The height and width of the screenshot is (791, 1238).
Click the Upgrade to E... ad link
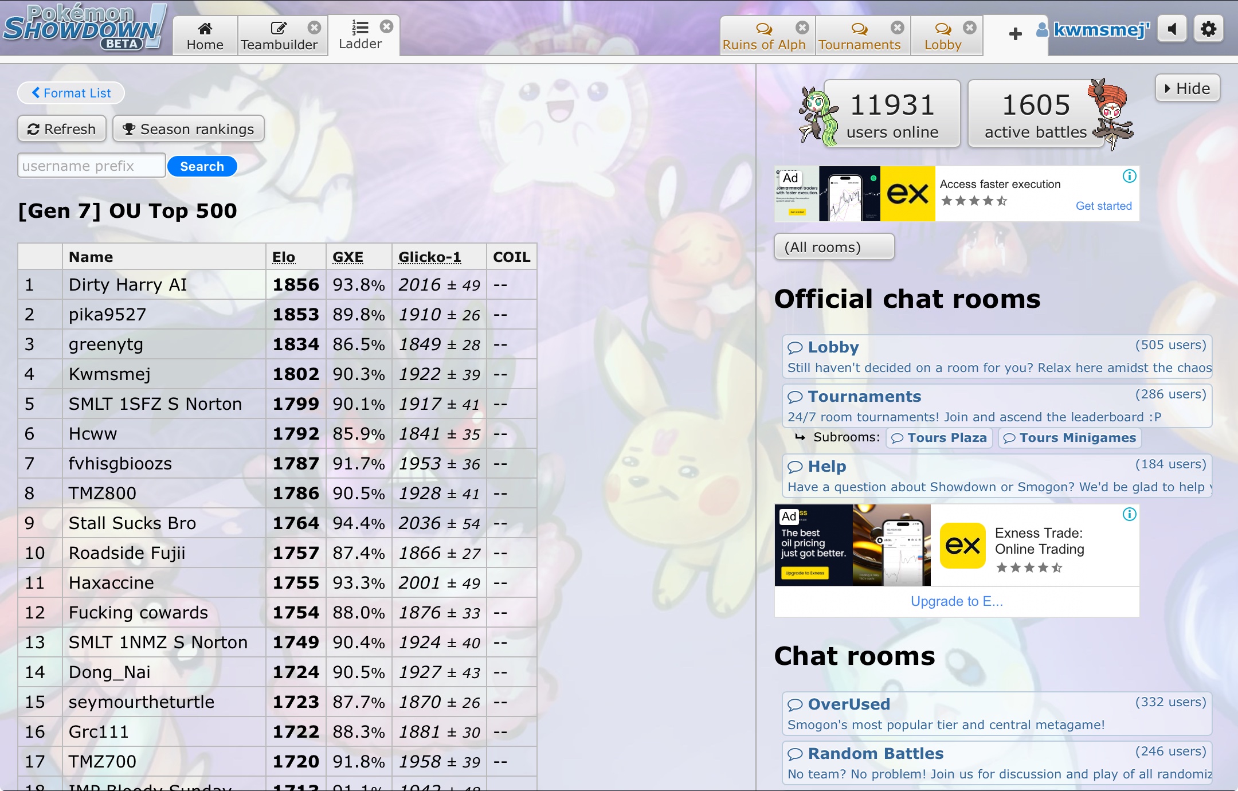pos(957,601)
